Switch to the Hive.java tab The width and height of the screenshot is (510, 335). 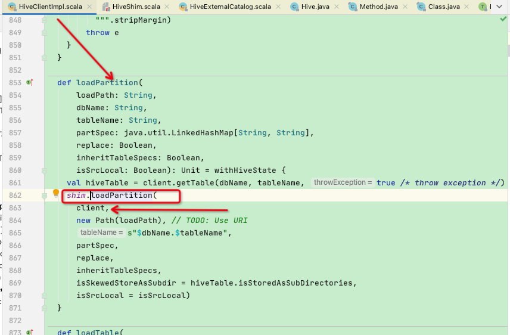[315, 7]
